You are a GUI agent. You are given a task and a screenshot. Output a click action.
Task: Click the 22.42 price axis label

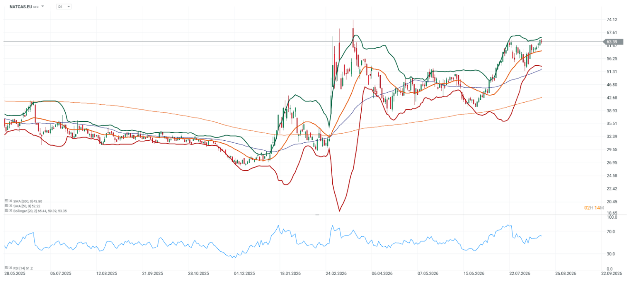point(612,189)
